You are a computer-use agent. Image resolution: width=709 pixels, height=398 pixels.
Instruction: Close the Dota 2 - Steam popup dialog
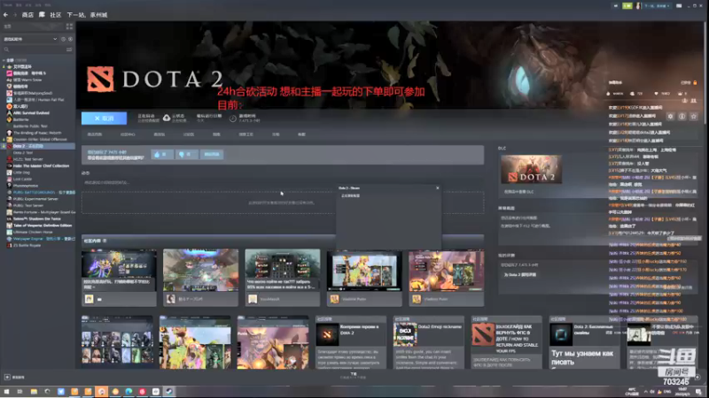(x=437, y=188)
